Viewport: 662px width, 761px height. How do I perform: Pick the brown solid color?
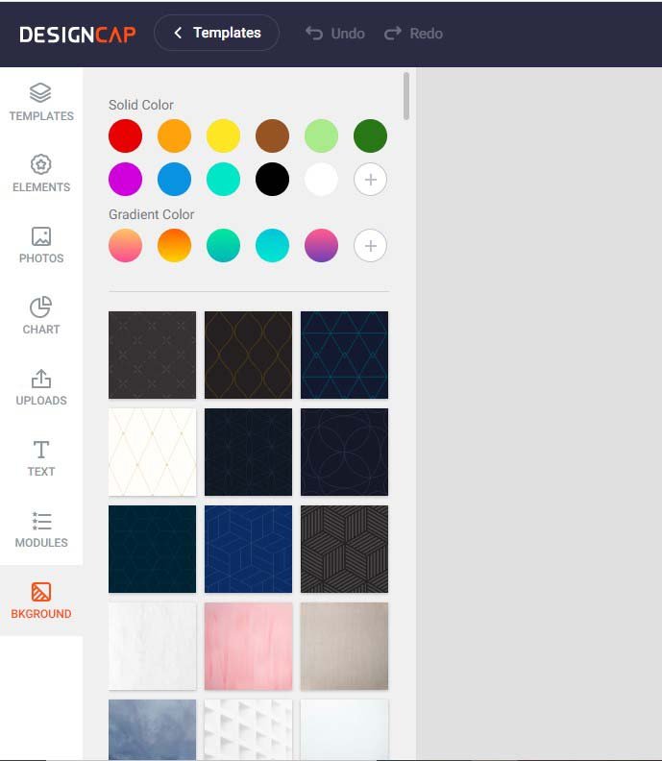(x=272, y=135)
